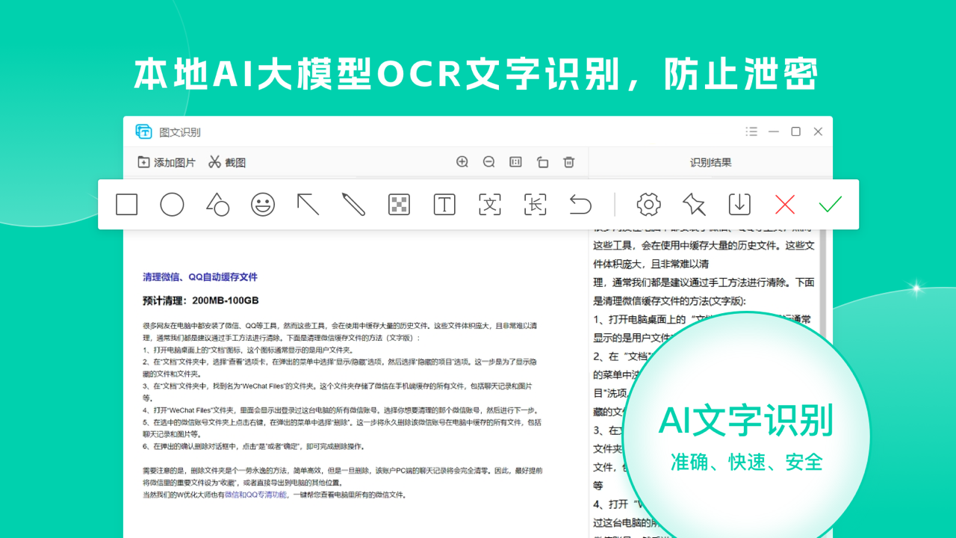Select the rectangle annotation tool
Image resolution: width=956 pixels, height=538 pixels.
(x=127, y=204)
